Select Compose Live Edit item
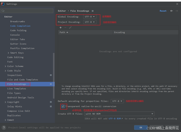The height and width of the screenshot is (132, 181). pos(19,111)
